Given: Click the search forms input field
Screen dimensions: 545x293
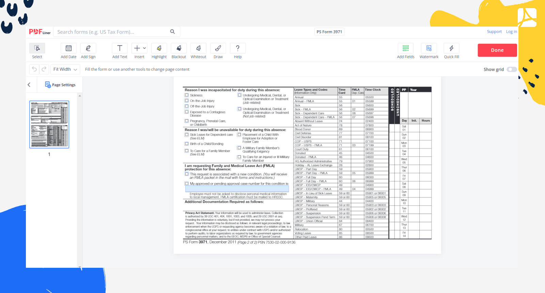Looking at the screenshot, I should click(x=112, y=32).
